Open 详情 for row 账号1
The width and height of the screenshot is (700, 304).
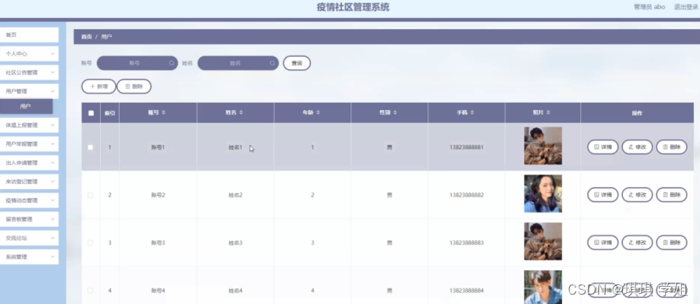(602, 147)
